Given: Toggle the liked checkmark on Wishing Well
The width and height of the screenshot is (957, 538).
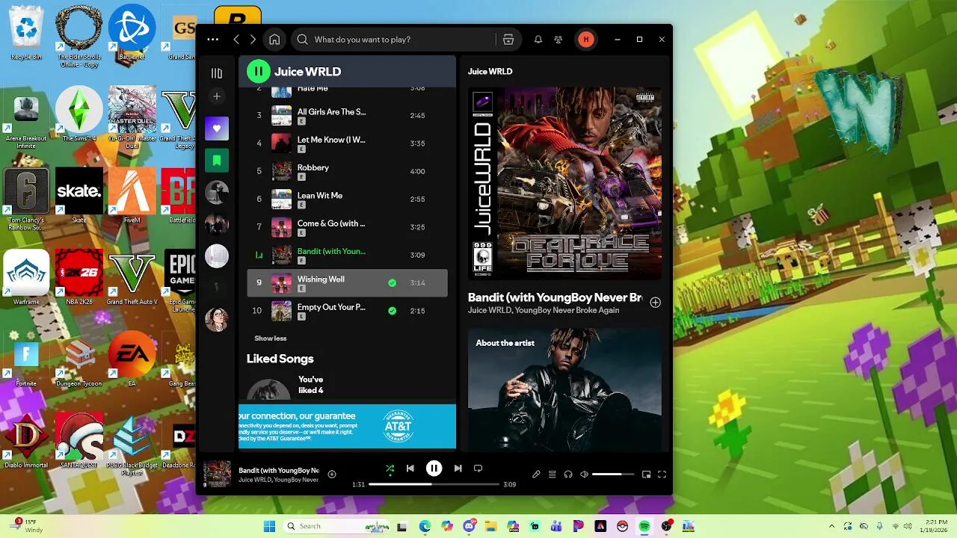Looking at the screenshot, I should (x=392, y=283).
